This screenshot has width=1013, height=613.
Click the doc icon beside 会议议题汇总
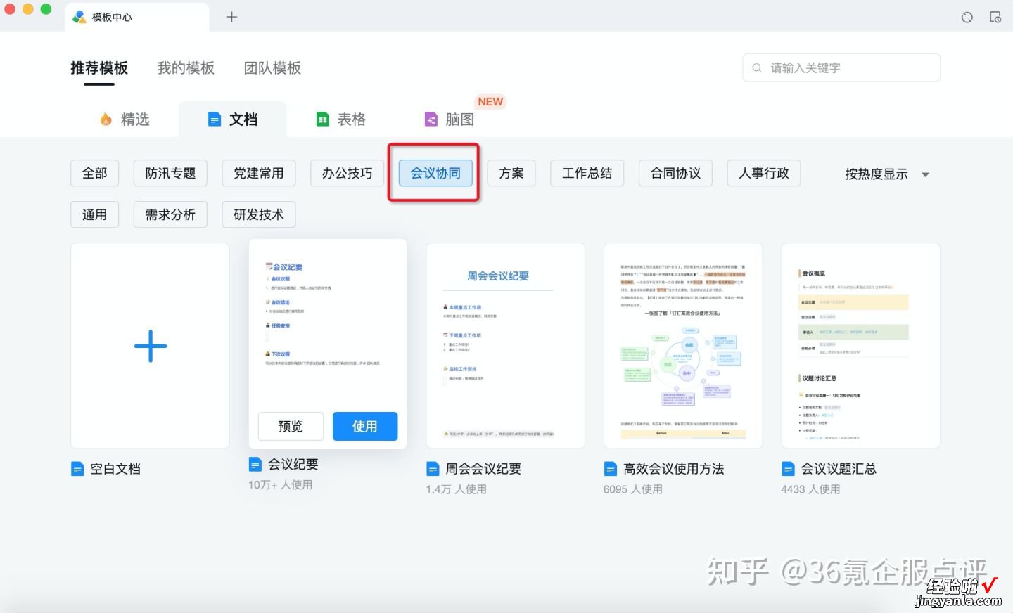(x=788, y=469)
